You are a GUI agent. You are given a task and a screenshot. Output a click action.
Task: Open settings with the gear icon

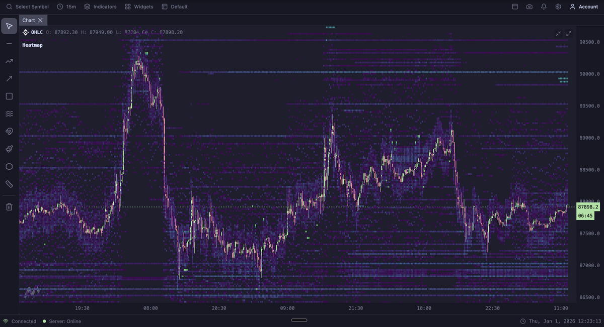tap(558, 7)
